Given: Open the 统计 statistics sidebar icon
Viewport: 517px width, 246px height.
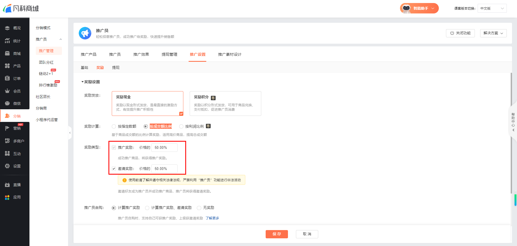Looking at the screenshot, I should click(x=7, y=41).
